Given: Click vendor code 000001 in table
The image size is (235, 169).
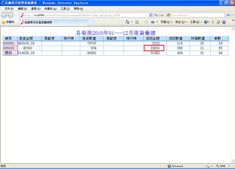Looking at the screenshot, I should pyautogui.click(x=9, y=43).
